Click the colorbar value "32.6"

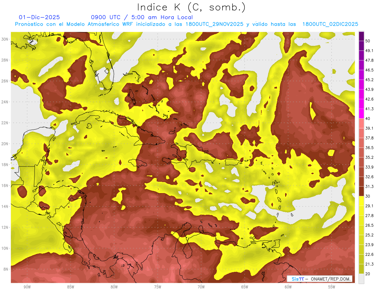pyautogui.click(x=369, y=177)
